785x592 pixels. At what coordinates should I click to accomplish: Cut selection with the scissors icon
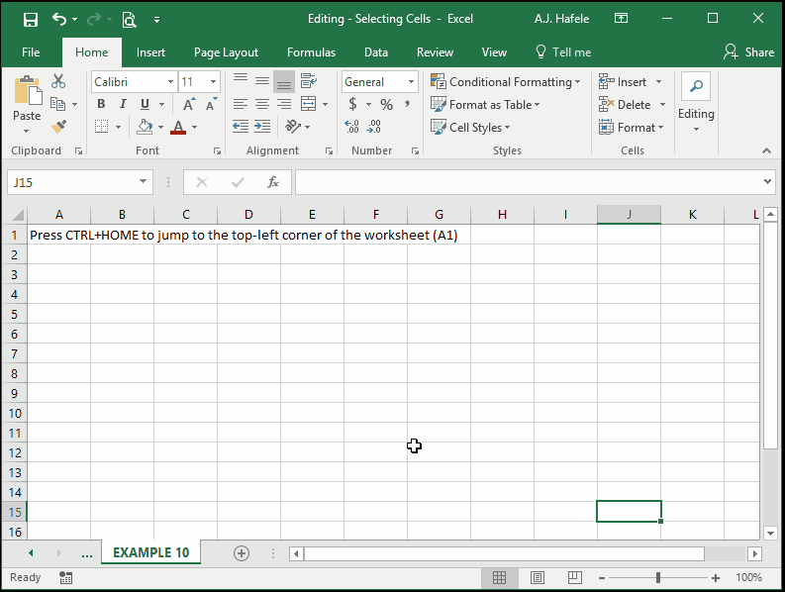click(x=58, y=81)
